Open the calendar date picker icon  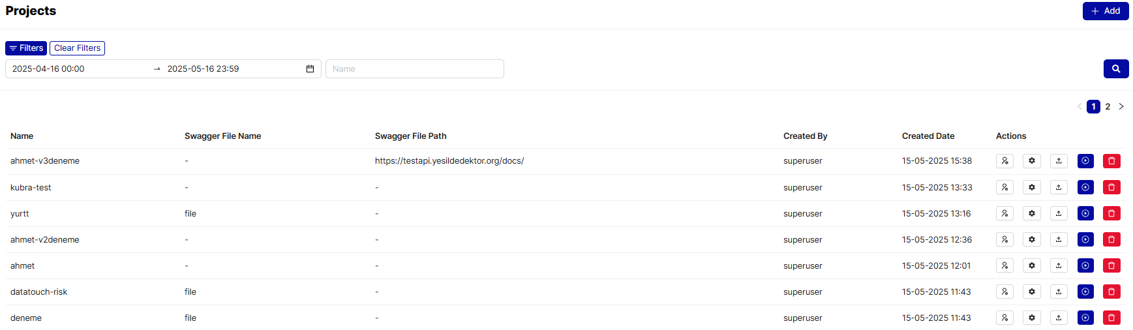310,68
